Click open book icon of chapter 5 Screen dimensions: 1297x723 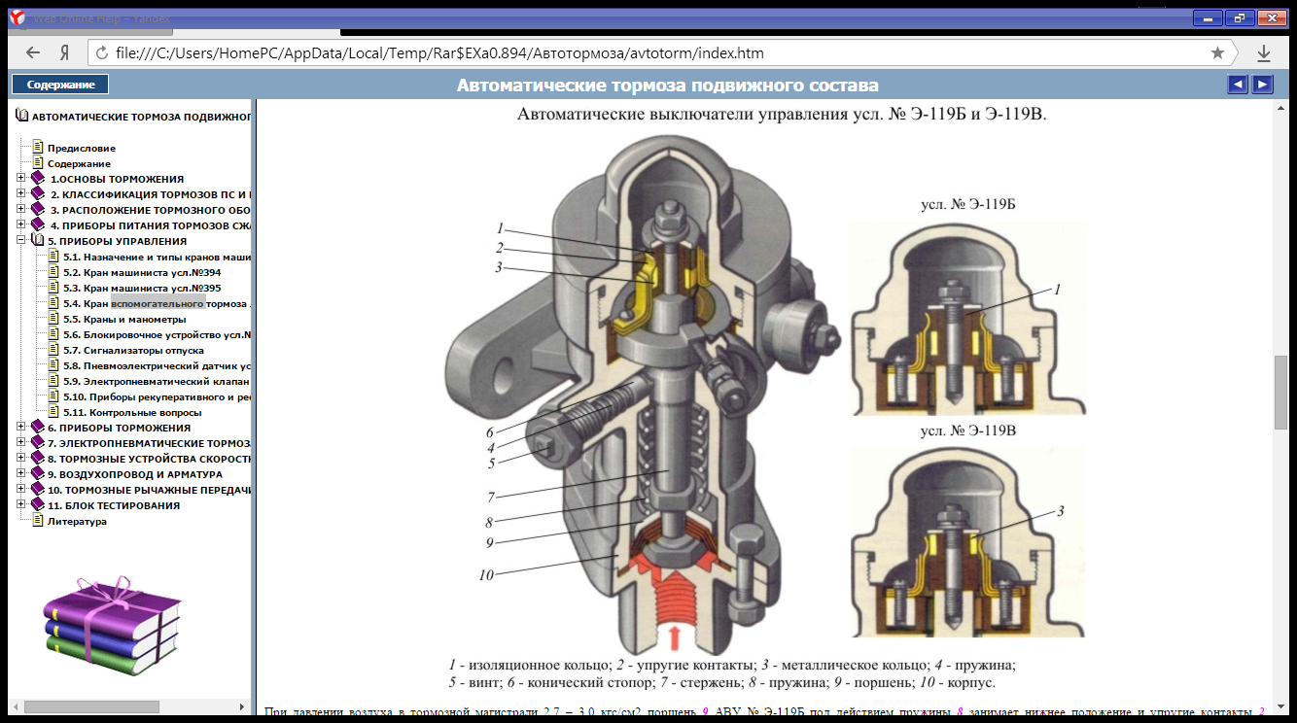38,240
